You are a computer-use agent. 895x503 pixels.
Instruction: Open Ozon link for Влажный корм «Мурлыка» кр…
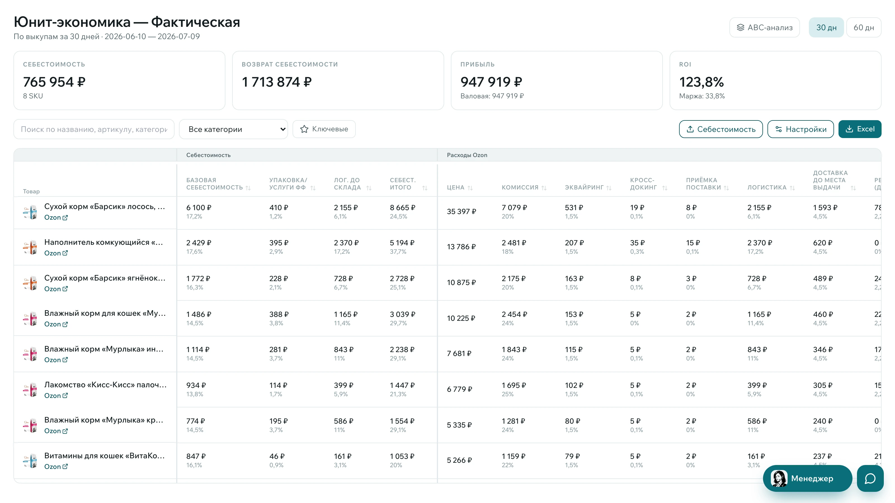(x=56, y=431)
